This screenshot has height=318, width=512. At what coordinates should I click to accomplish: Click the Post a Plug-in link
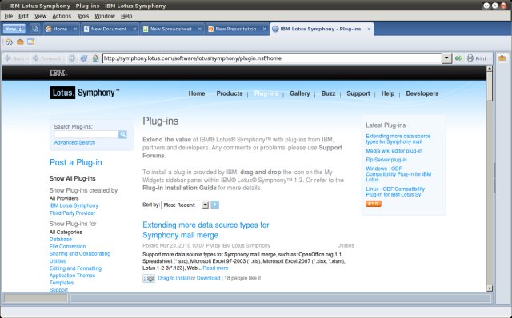click(76, 162)
